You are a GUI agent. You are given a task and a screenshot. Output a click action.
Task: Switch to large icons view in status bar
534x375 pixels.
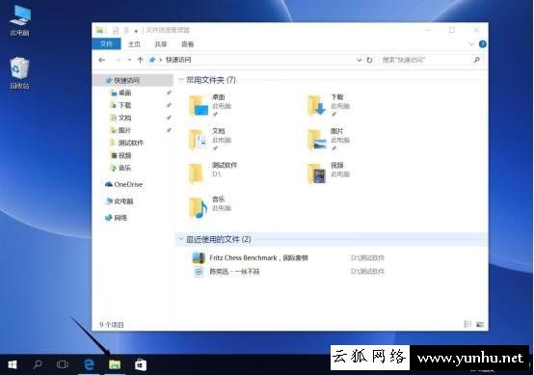480,324
